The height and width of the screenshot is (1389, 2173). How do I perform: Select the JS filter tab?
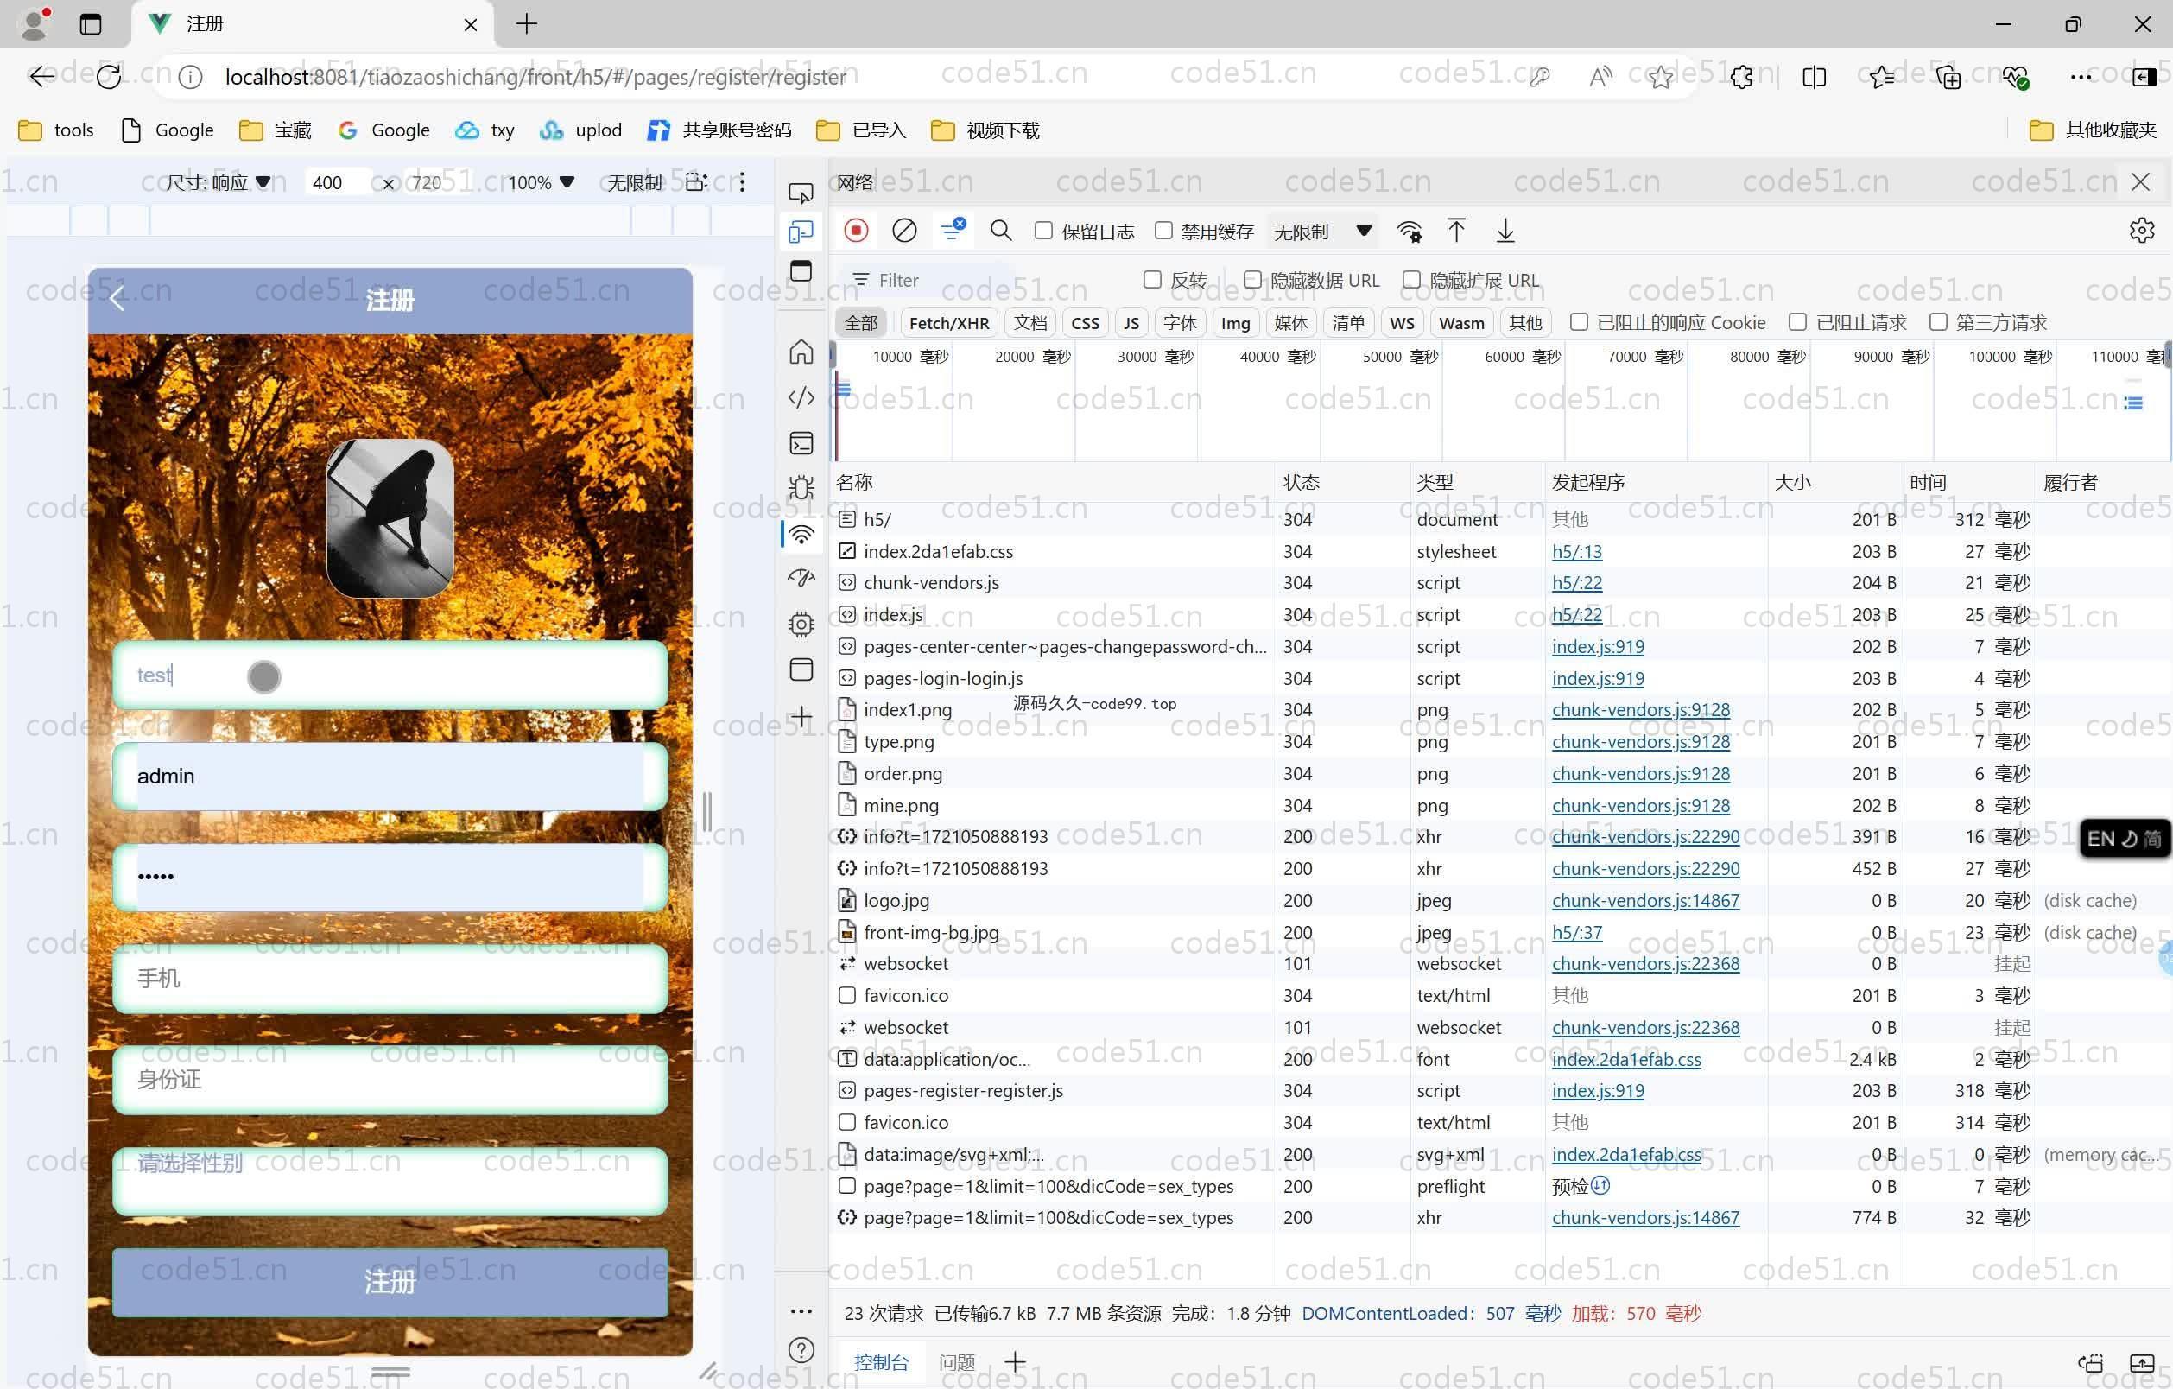point(1131,322)
